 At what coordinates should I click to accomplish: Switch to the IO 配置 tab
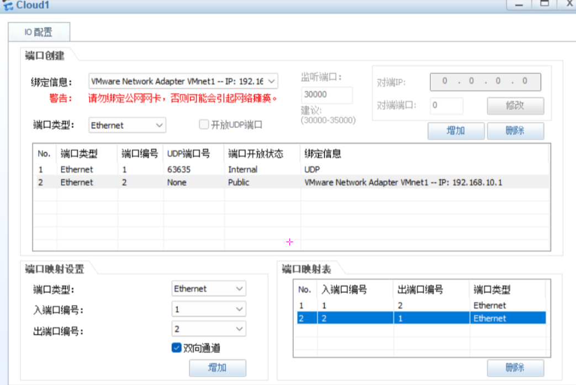pyautogui.click(x=39, y=33)
